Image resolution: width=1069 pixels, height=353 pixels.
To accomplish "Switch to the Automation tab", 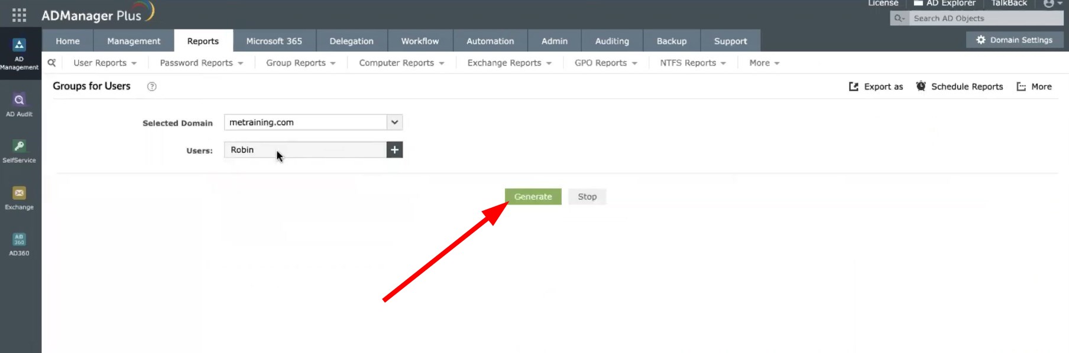I will coord(490,41).
